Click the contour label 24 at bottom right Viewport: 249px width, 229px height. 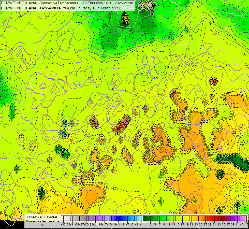coord(196,212)
